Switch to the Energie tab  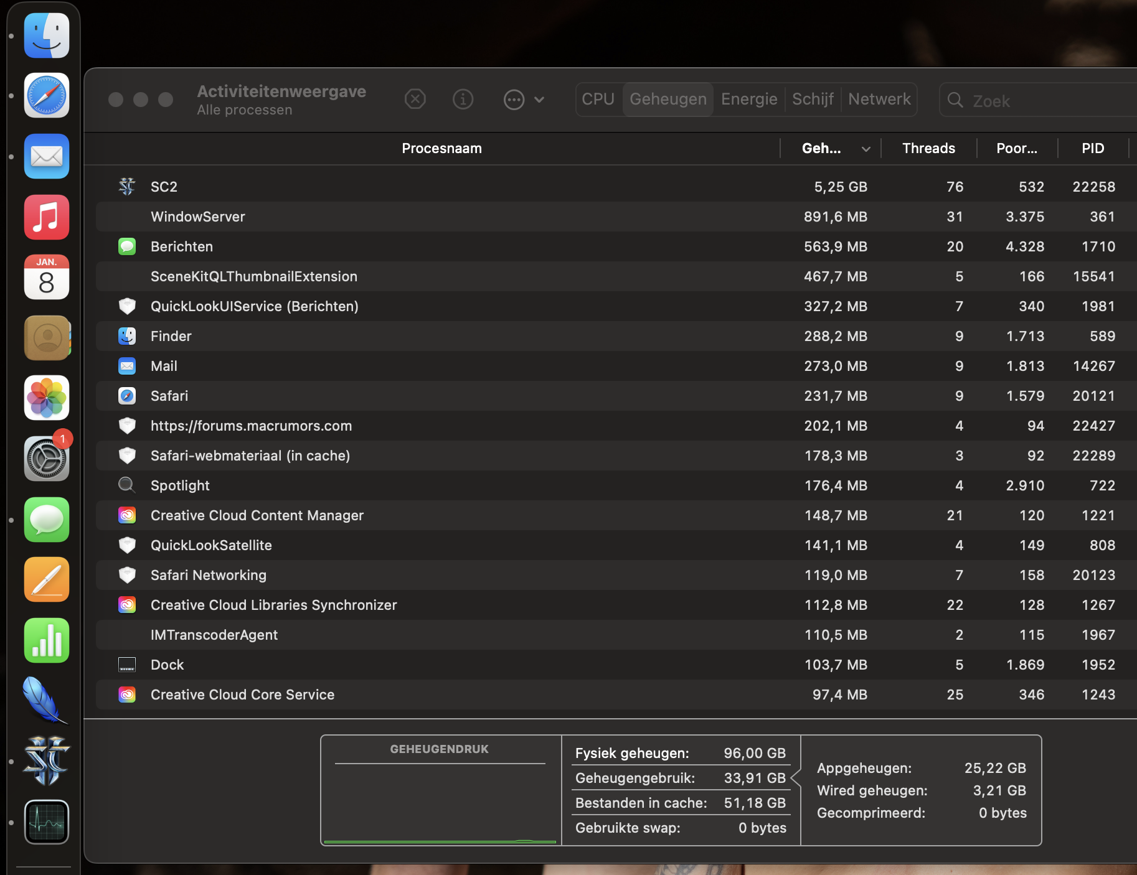[749, 99]
